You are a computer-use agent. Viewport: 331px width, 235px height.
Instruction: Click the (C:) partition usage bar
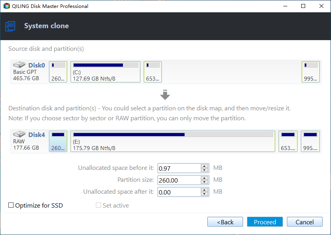click(x=105, y=65)
